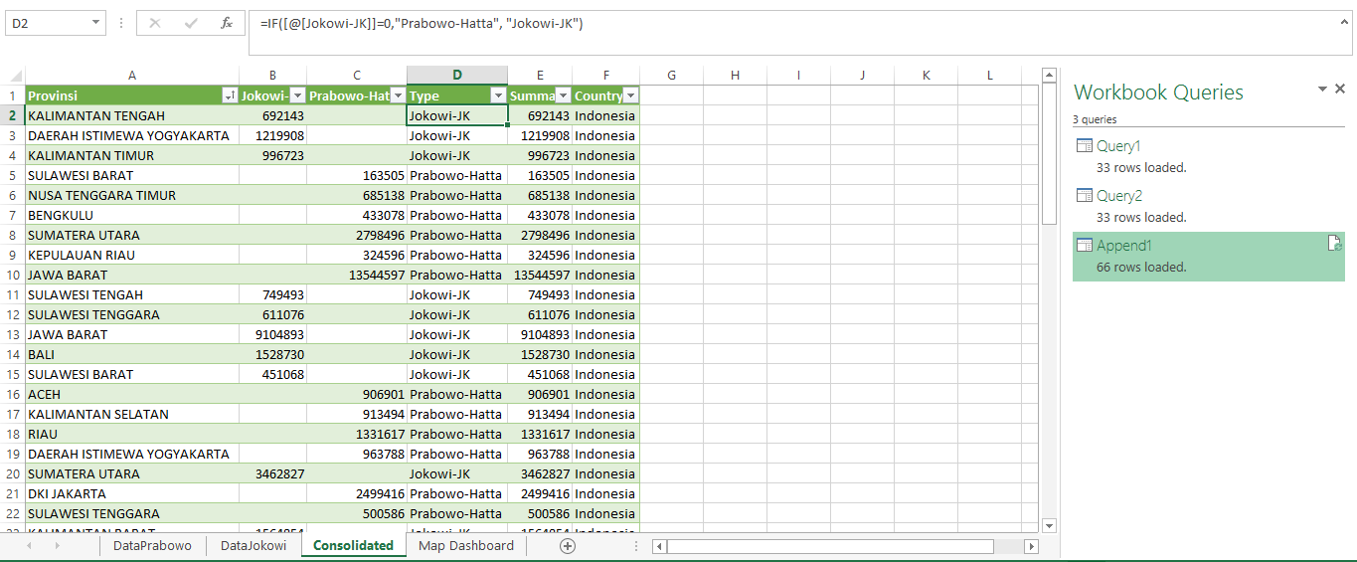Click the Query1 table icon

[1084, 146]
